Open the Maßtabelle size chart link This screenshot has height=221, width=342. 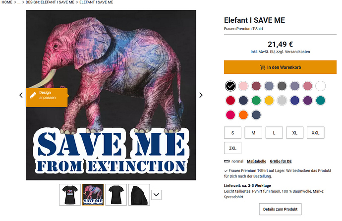(x=256, y=162)
